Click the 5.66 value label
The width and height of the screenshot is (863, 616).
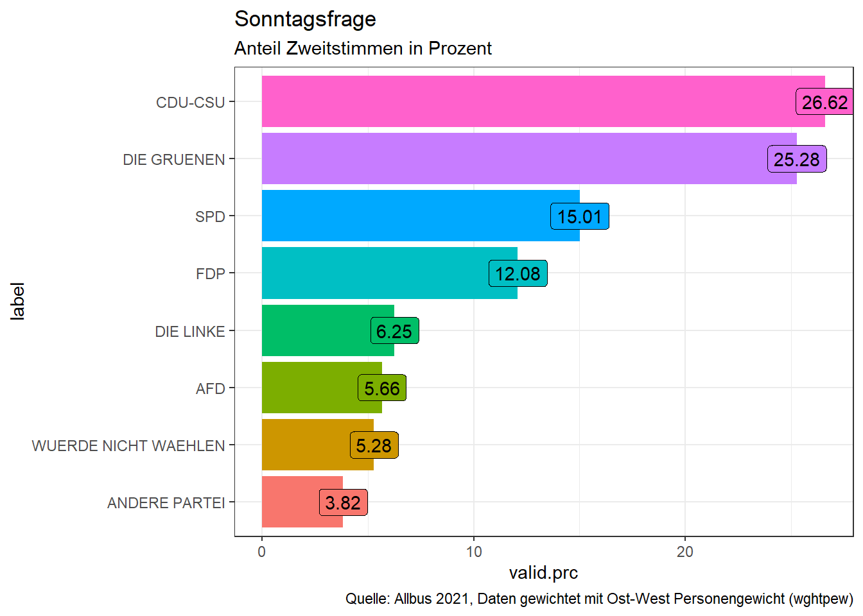382,388
